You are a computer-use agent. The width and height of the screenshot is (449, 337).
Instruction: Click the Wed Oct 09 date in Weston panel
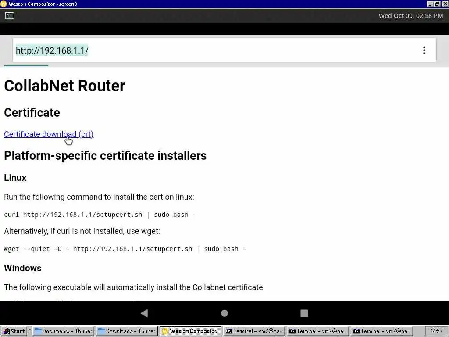pyautogui.click(x=410, y=16)
